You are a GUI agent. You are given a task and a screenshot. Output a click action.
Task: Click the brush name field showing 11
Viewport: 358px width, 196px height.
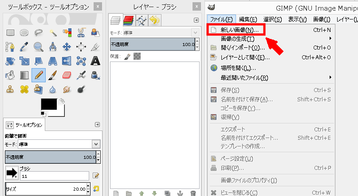coord(54,176)
